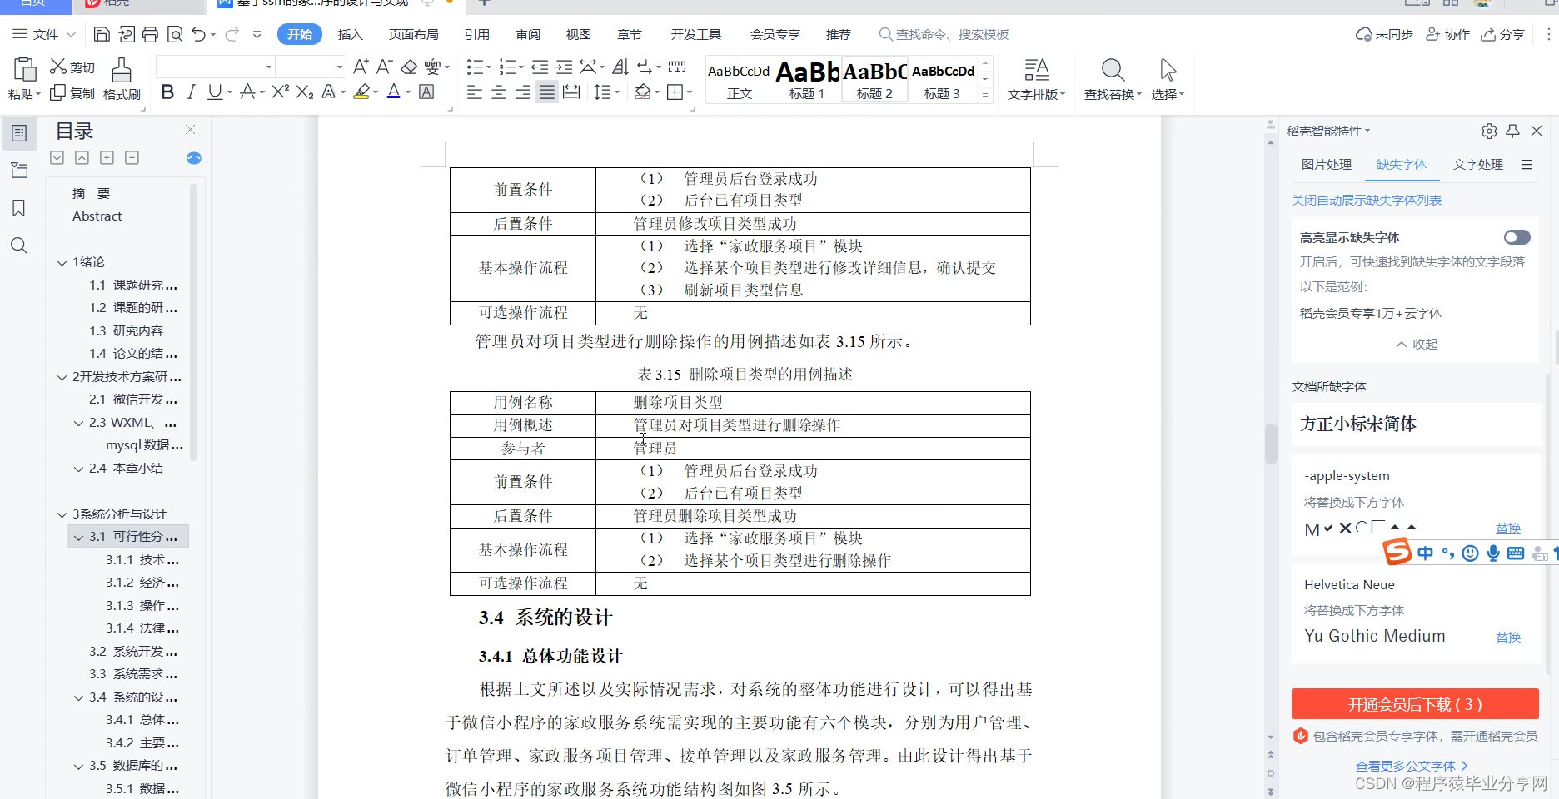This screenshot has height=799, width=1559.
Task: Select the Format Painter (格式刷) brush
Action: pos(122,80)
